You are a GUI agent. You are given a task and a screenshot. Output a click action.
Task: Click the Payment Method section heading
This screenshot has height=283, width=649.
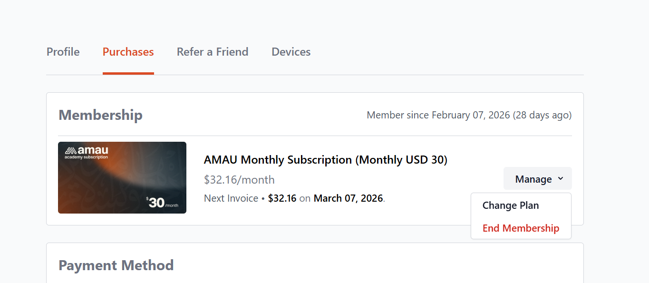tap(116, 265)
